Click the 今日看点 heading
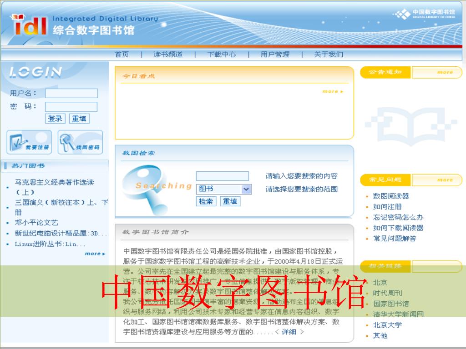Viewport: 466px width, 349px height. click(138, 76)
